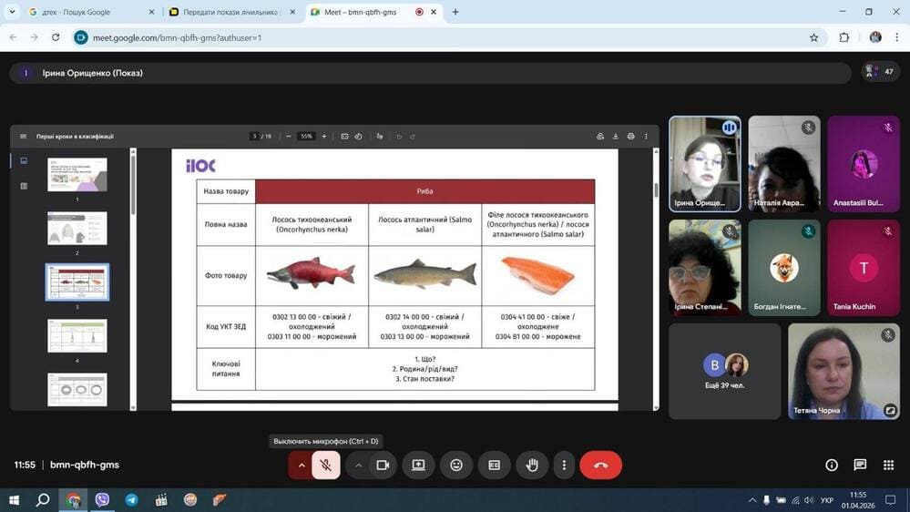Toggle the camera on or off
Screen dimensions: 910x512
coord(383,465)
